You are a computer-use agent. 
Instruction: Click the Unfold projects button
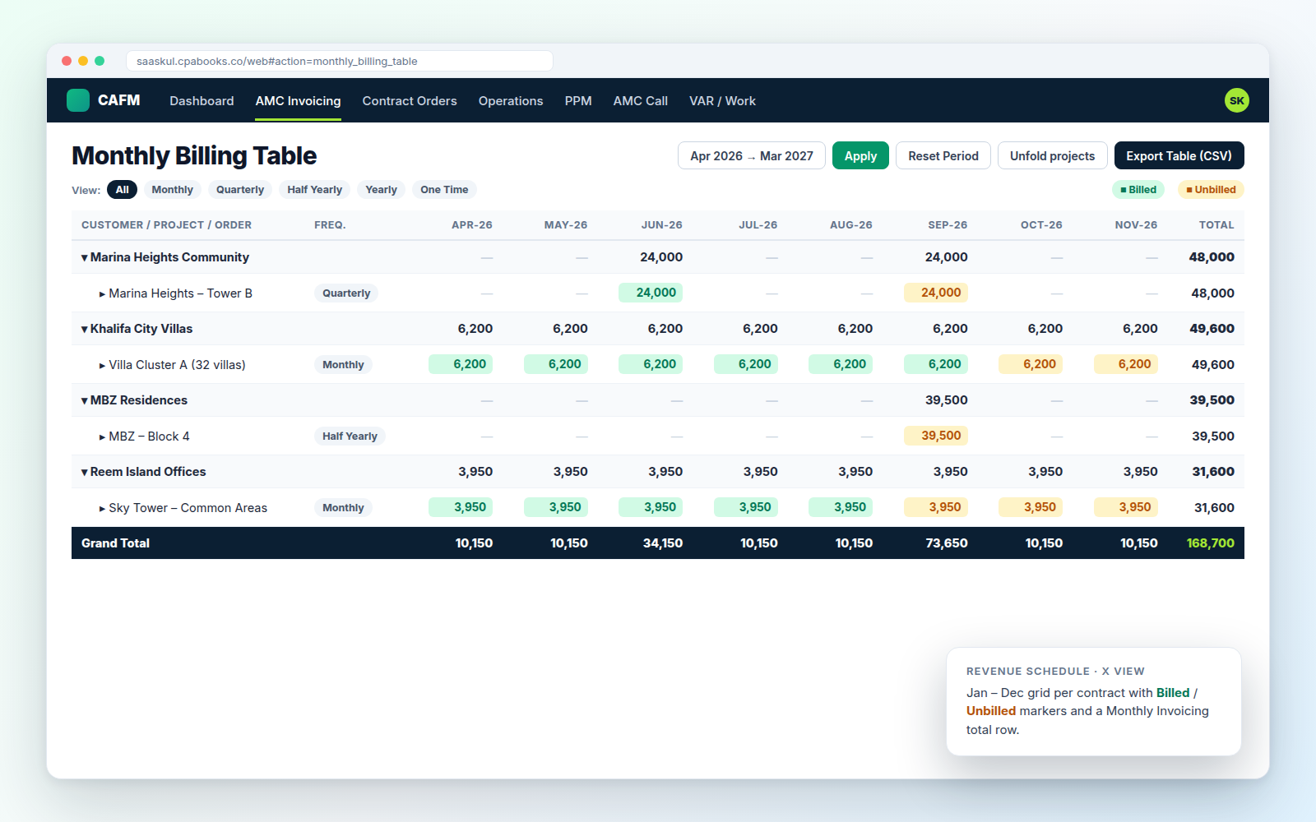(x=1052, y=155)
